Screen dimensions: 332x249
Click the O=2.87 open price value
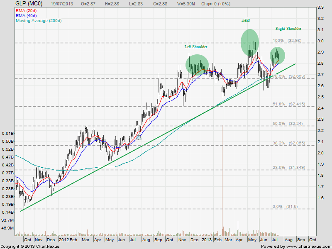point(88,4)
